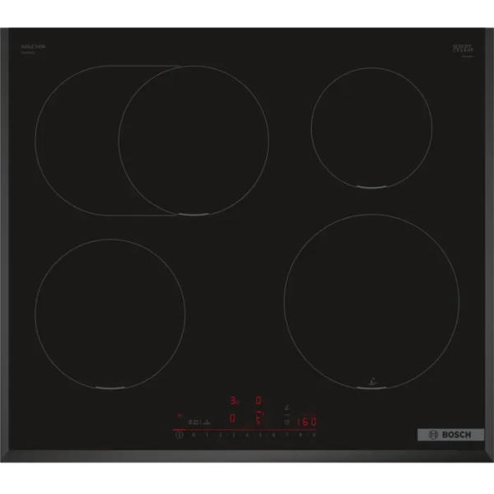
Task: Set power slider to level 0
Action: pyautogui.click(x=194, y=435)
